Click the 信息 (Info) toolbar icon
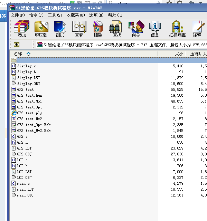 (x=155, y=26)
